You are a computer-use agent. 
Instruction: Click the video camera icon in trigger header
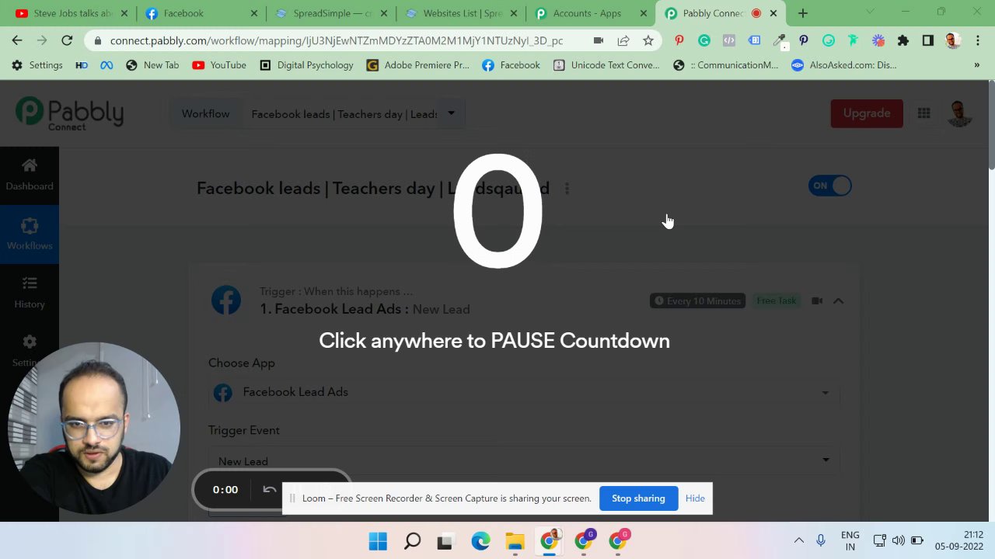pyautogui.click(x=817, y=300)
